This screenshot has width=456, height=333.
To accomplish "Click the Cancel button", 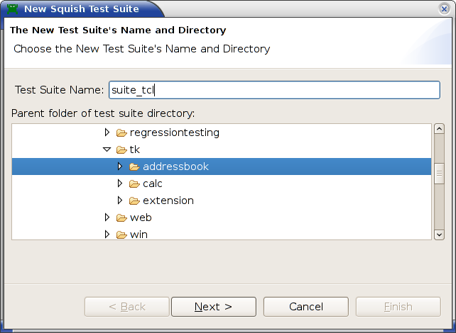I will pos(306,307).
